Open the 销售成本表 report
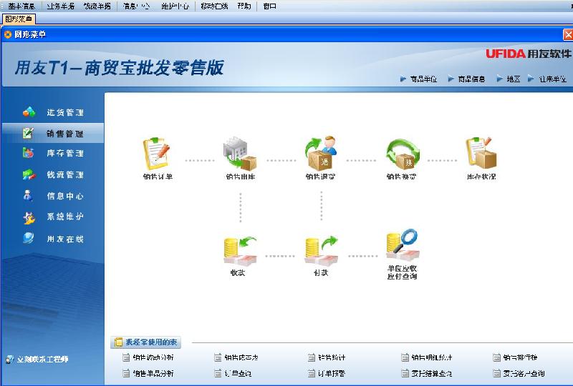Screen dimensions: 573x386 tap(241, 357)
